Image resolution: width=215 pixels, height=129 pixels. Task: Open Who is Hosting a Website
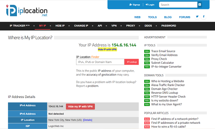[168, 81]
